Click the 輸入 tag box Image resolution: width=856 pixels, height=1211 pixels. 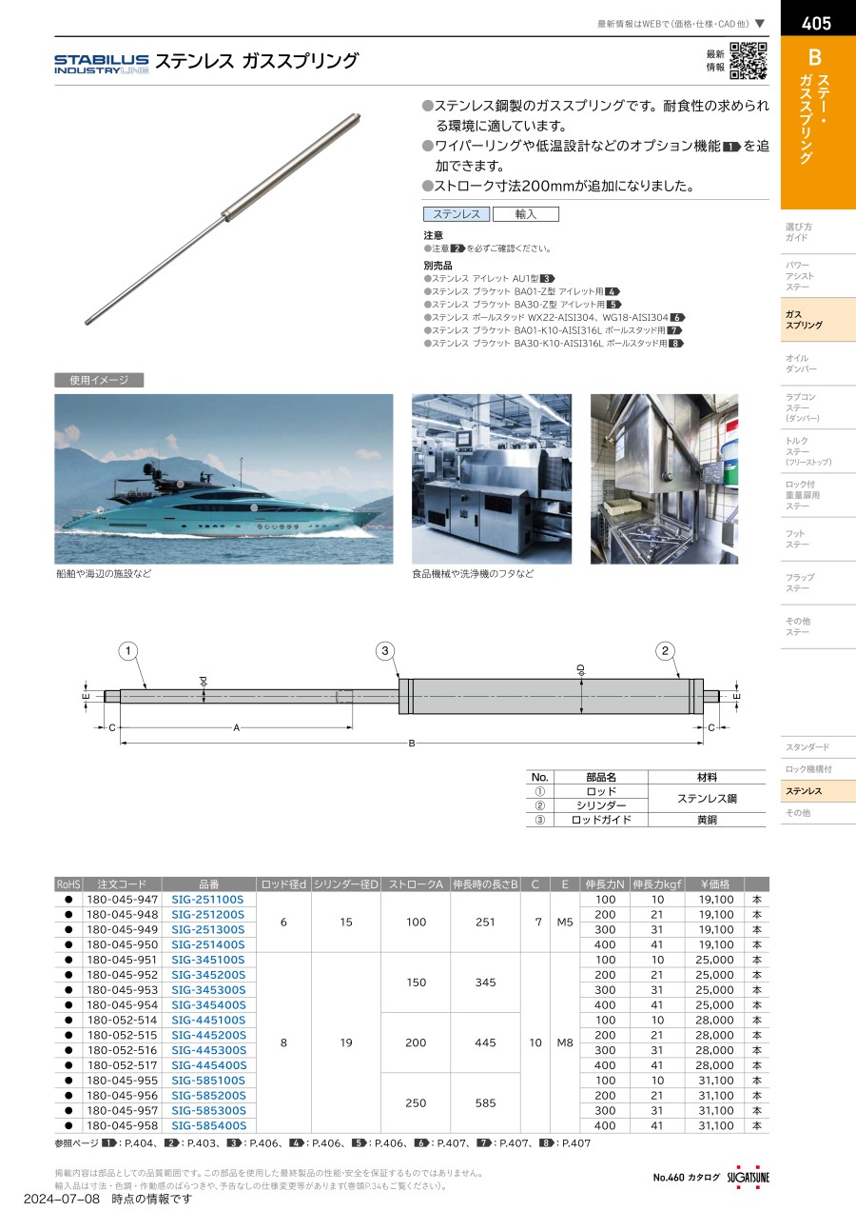click(x=526, y=215)
